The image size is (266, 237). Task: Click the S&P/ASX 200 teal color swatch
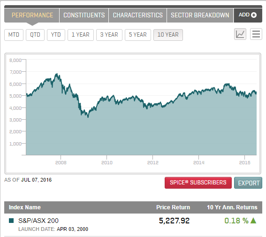[x=11, y=221]
